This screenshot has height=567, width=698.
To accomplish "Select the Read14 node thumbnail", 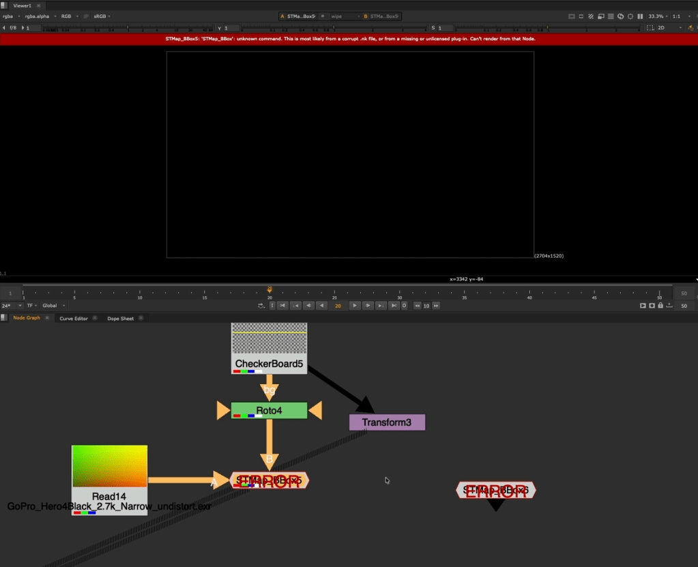I will click(x=109, y=466).
